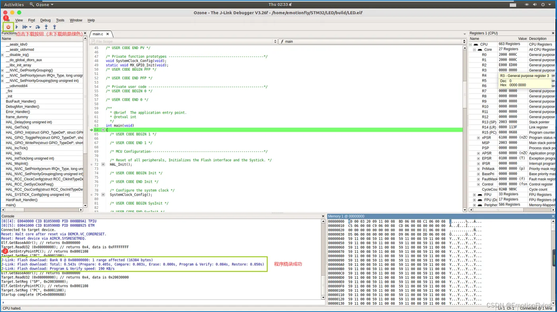Expand code fold at line 72 HAL_Init
Image resolution: width=557 pixels, height=312 pixels.
tap(103, 164)
